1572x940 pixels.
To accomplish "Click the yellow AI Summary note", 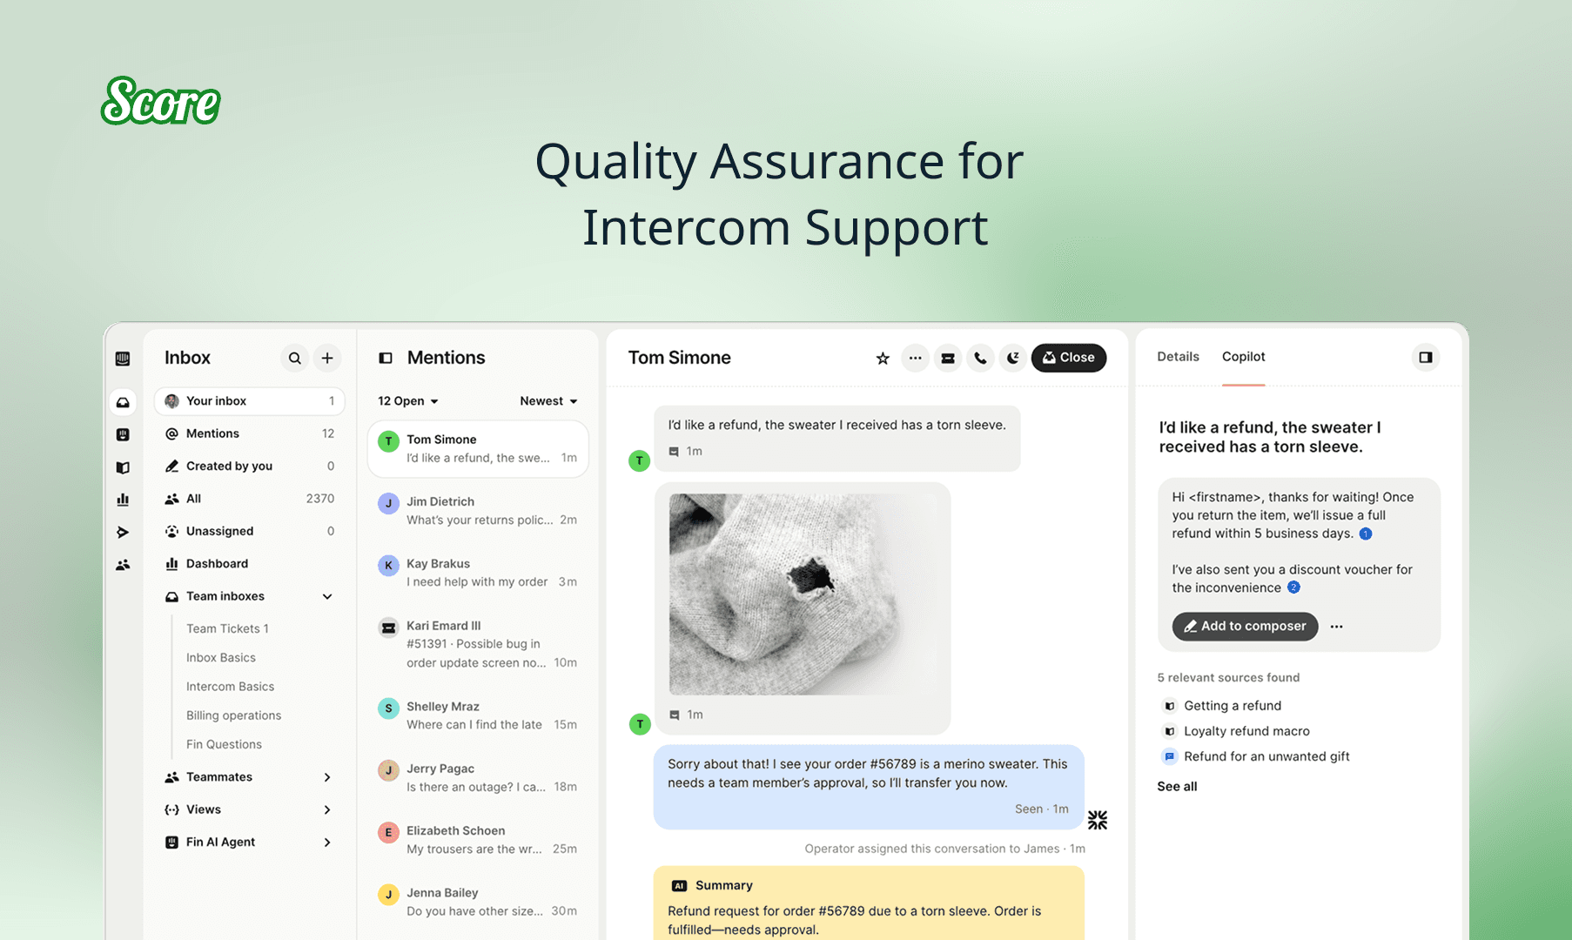I will 869,903.
